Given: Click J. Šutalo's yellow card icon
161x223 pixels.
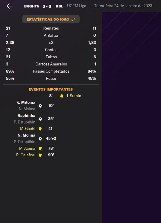Looking at the screenshot, I should (61, 96).
